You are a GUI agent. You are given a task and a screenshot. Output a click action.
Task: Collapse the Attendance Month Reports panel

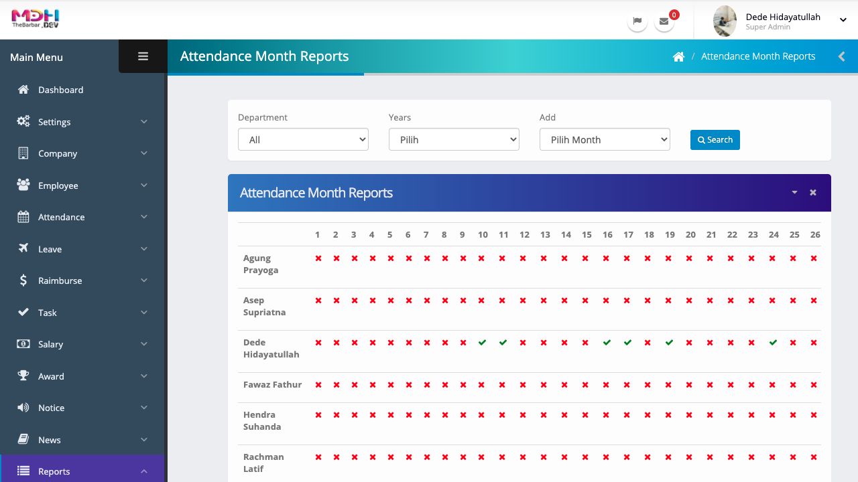[794, 193]
